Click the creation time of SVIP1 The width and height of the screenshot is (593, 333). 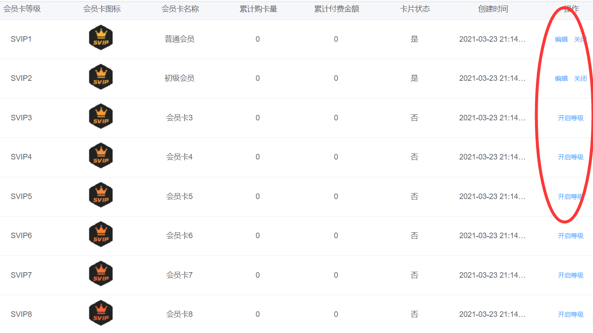pyautogui.click(x=492, y=39)
